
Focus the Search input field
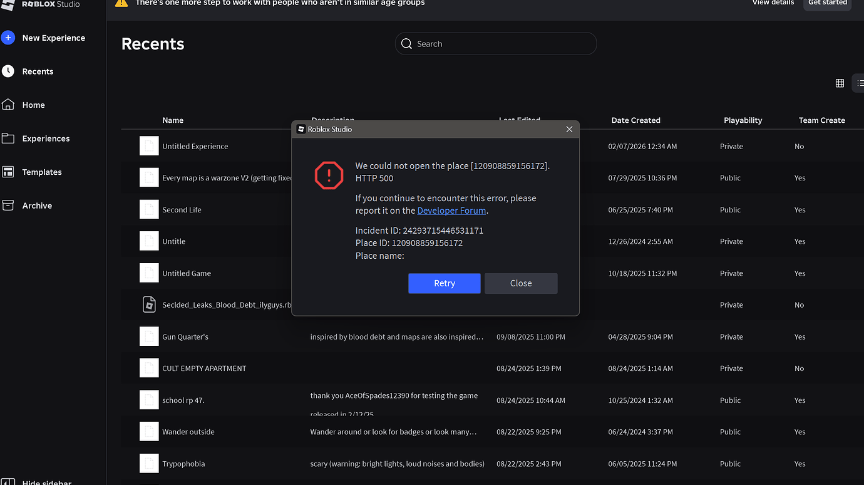[496, 44]
